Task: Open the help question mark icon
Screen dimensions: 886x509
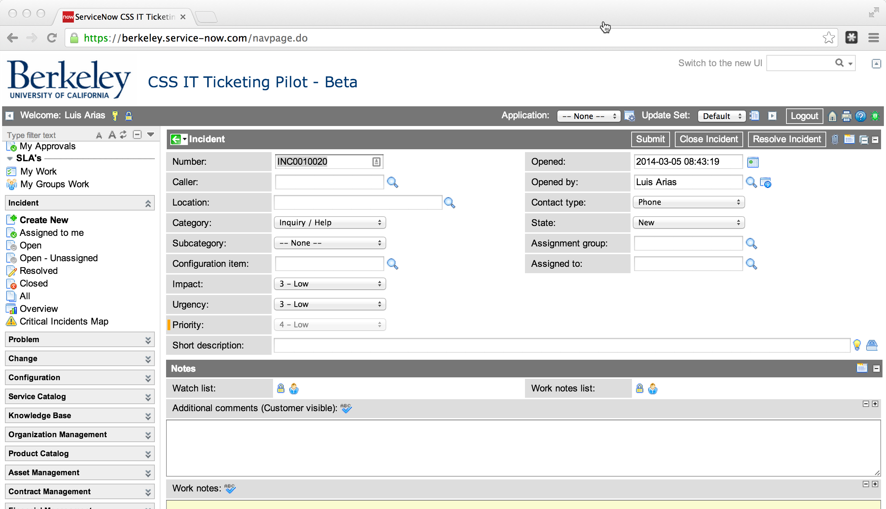Action: pos(860,116)
